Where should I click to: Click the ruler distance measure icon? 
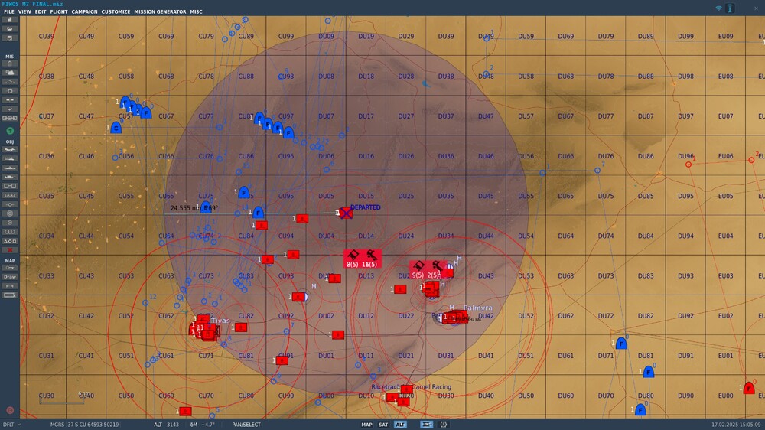point(10,286)
